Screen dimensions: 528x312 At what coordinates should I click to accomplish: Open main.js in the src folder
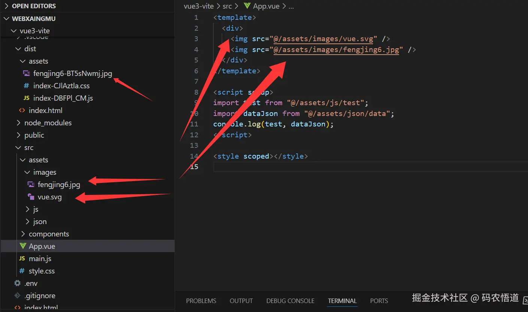click(40, 259)
